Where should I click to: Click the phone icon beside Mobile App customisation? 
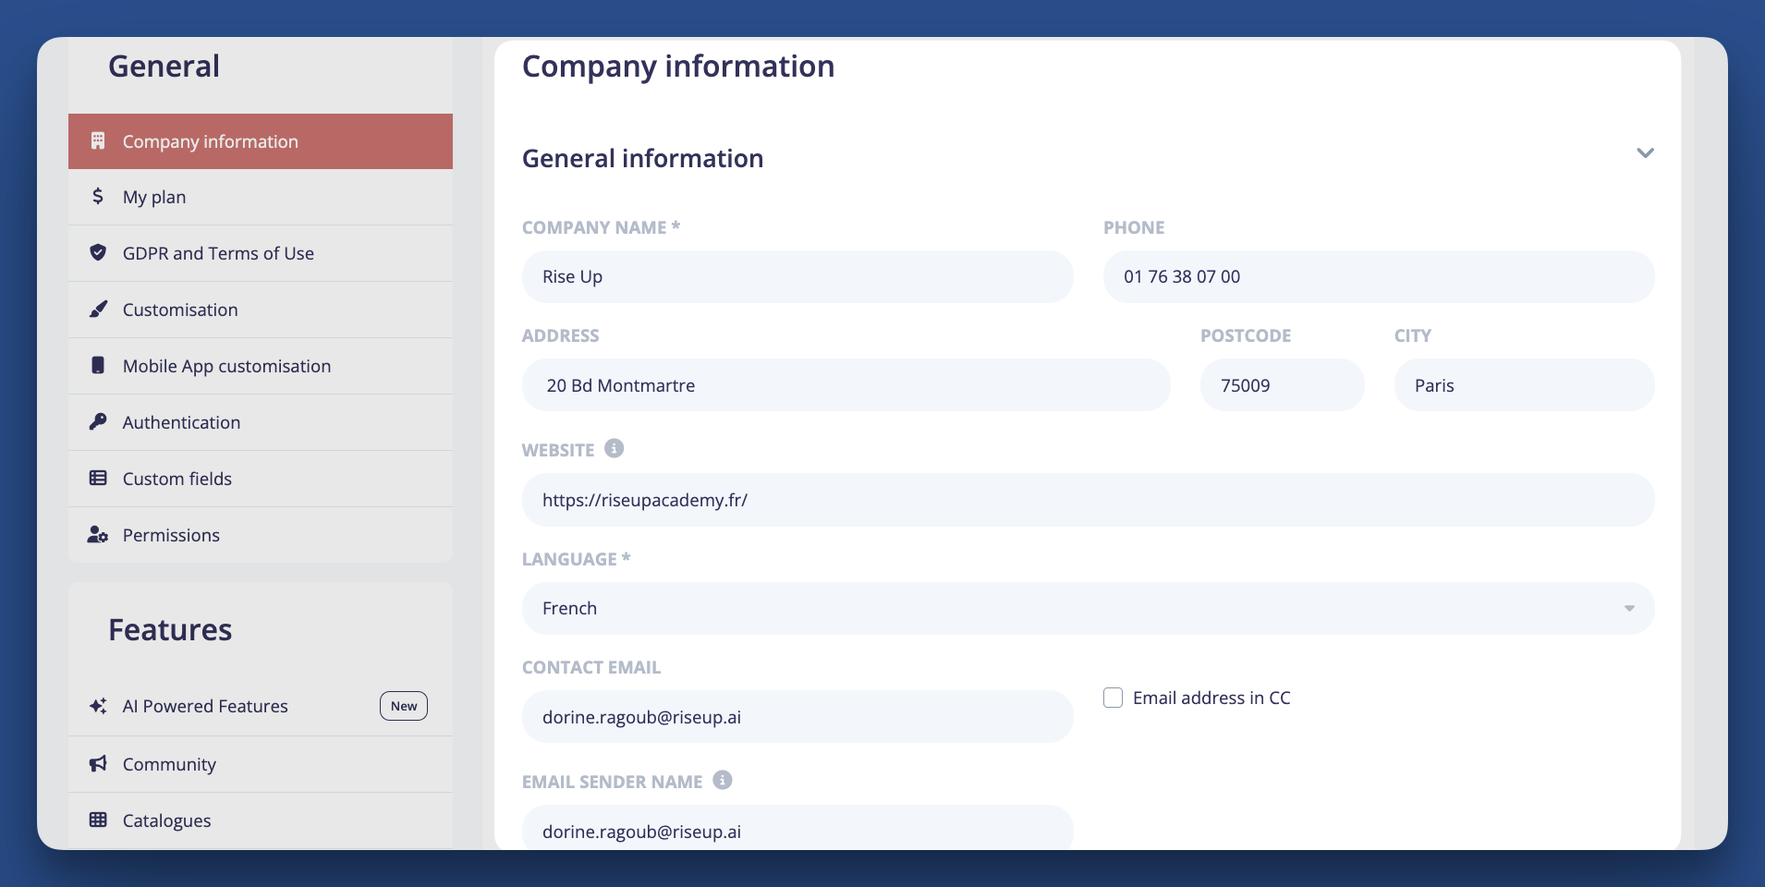[98, 365]
